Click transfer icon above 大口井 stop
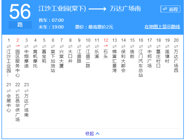This screenshot has width=185, height=140. pyautogui.click(x=70, y=46)
